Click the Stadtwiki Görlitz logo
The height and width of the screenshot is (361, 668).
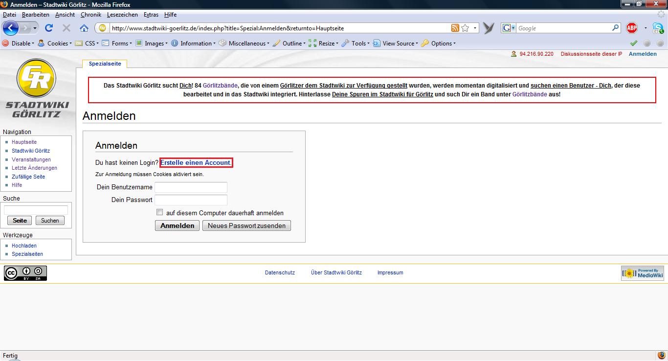coord(37,88)
